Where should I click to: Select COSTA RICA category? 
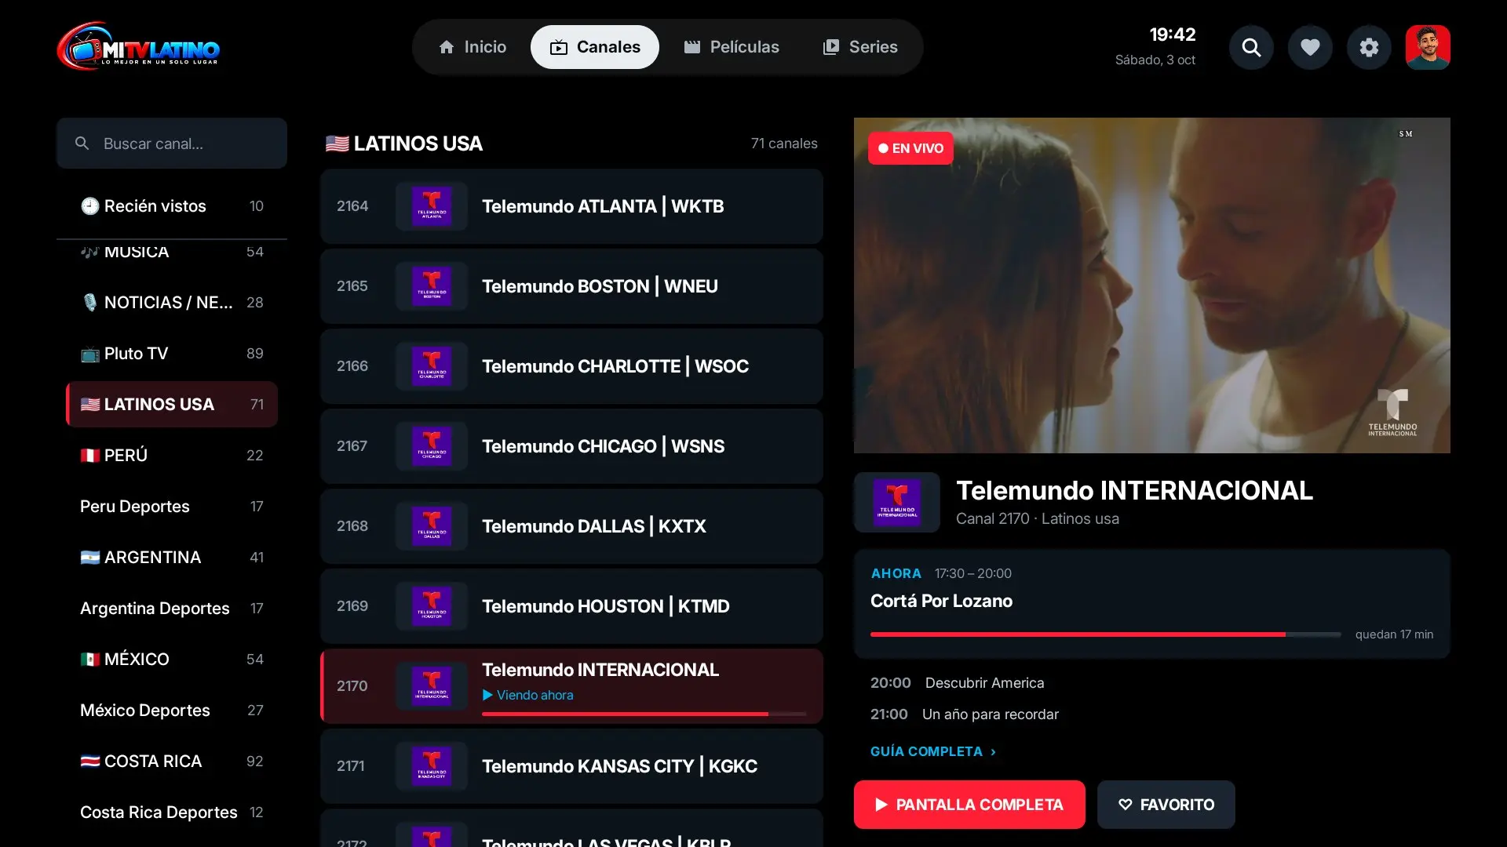tap(172, 762)
